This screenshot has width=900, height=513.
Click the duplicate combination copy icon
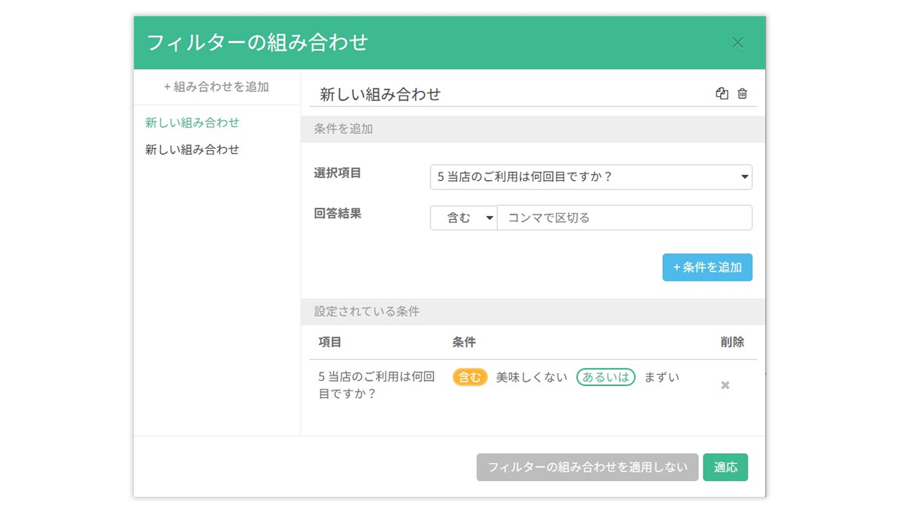click(x=722, y=93)
